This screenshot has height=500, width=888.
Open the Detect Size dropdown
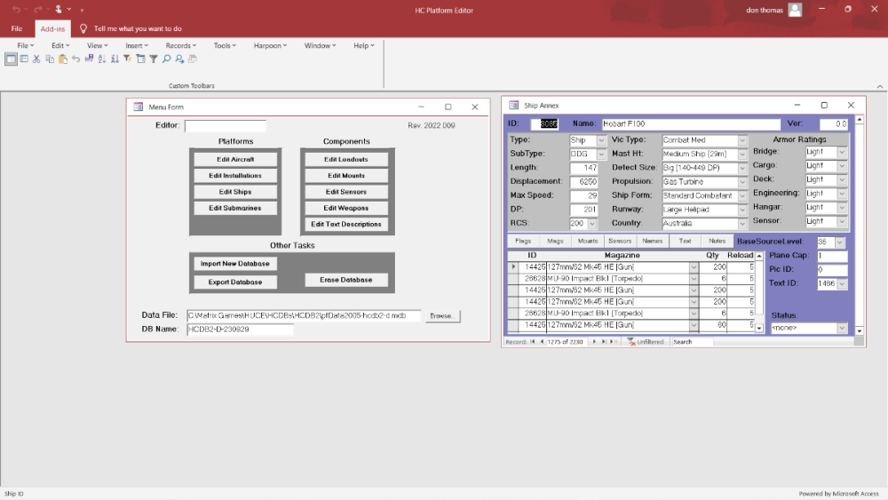[742, 168]
